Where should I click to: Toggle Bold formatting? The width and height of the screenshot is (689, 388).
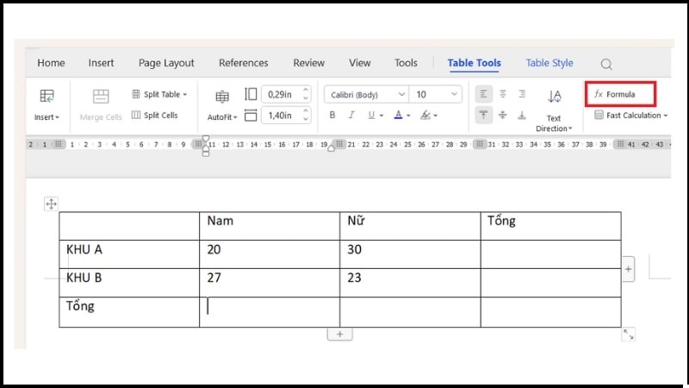click(332, 115)
